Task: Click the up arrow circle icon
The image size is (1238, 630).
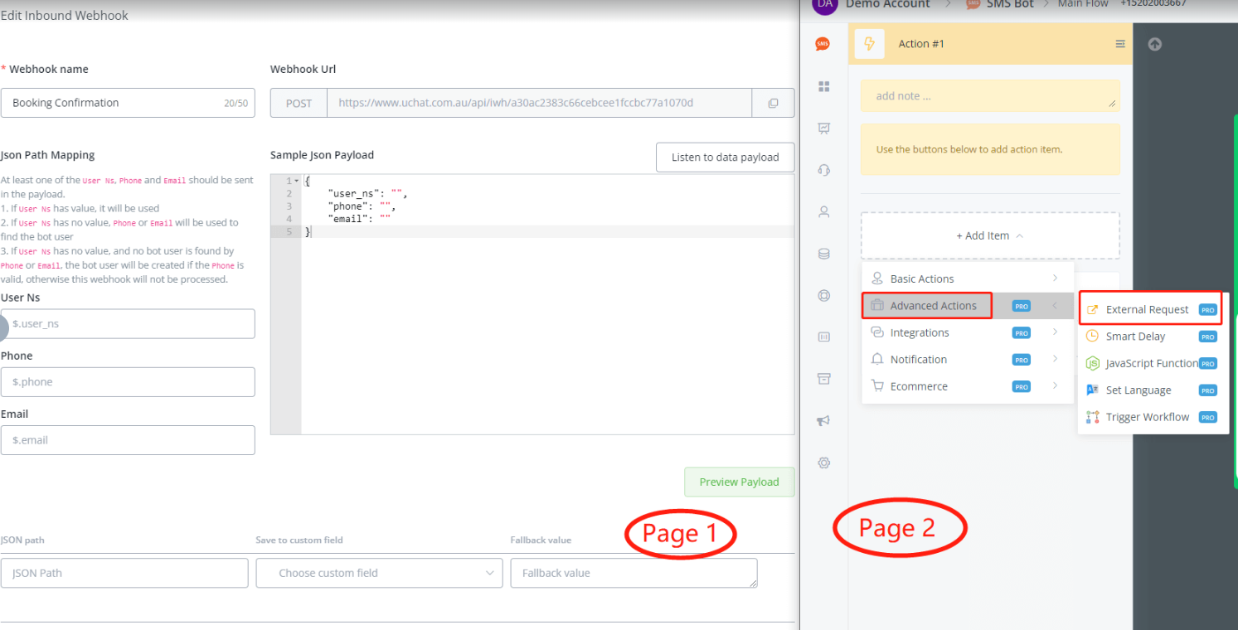Action: pos(1154,45)
